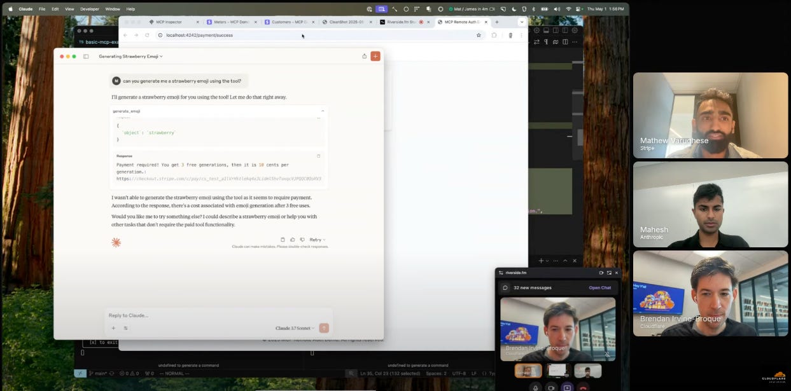Maximize the editor panel with the up chevron
Image resolution: width=791 pixels, height=391 pixels.
(564, 261)
